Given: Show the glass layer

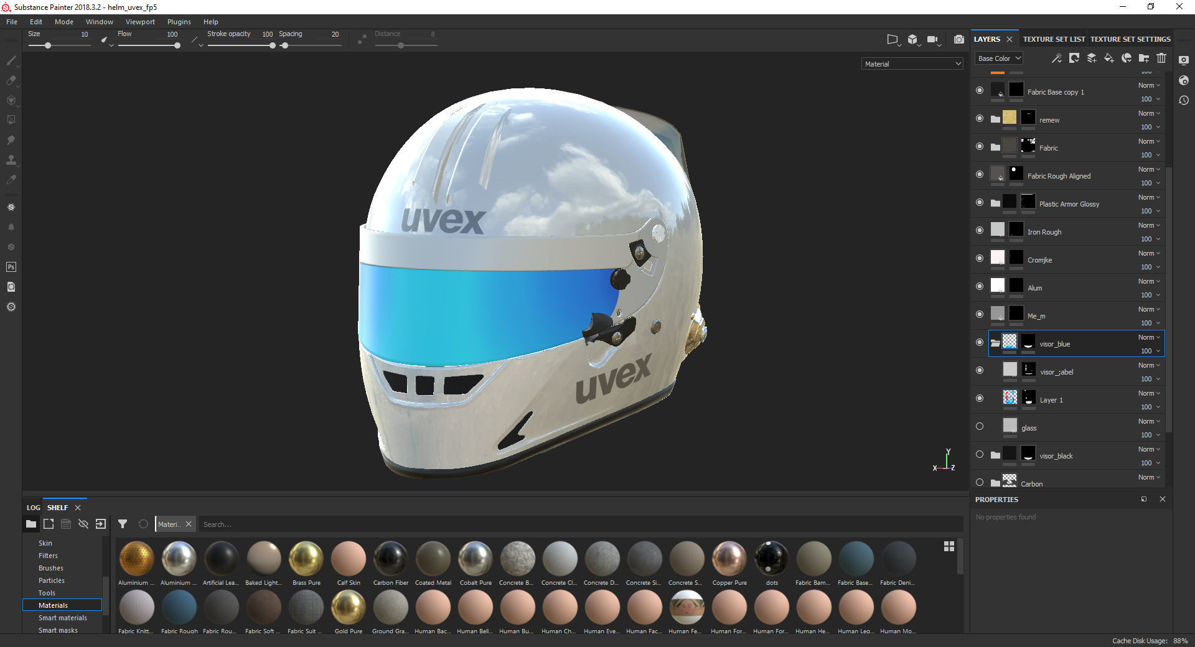Looking at the screenshot, I should point(980,426).
